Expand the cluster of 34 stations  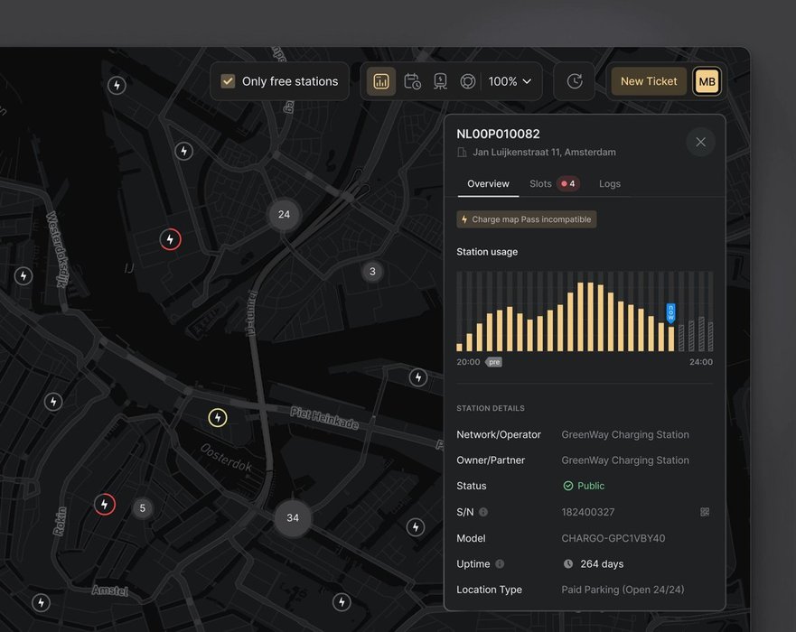[293, 518]
